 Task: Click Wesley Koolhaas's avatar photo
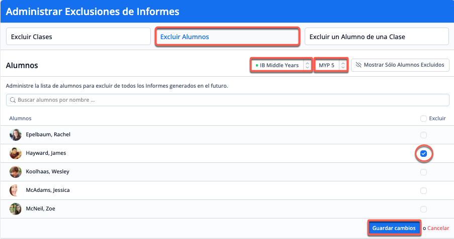[16, 172]
